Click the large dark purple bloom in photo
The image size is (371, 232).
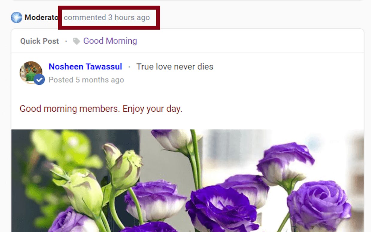coord(222,209)
